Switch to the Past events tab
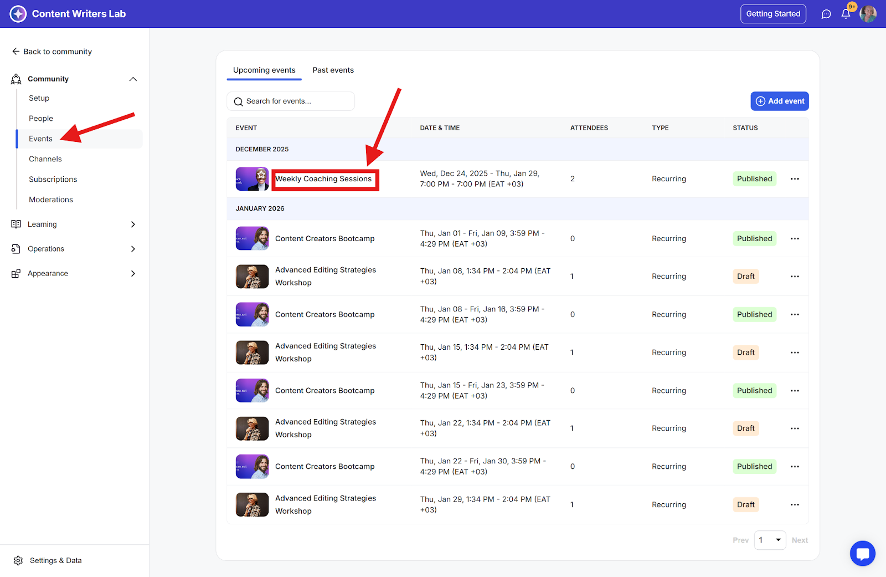This screenshot has width=886, height=577. (333, 70)
